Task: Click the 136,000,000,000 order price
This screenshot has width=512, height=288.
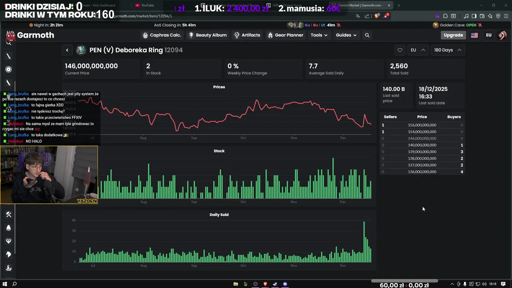Action: [422, 172]
